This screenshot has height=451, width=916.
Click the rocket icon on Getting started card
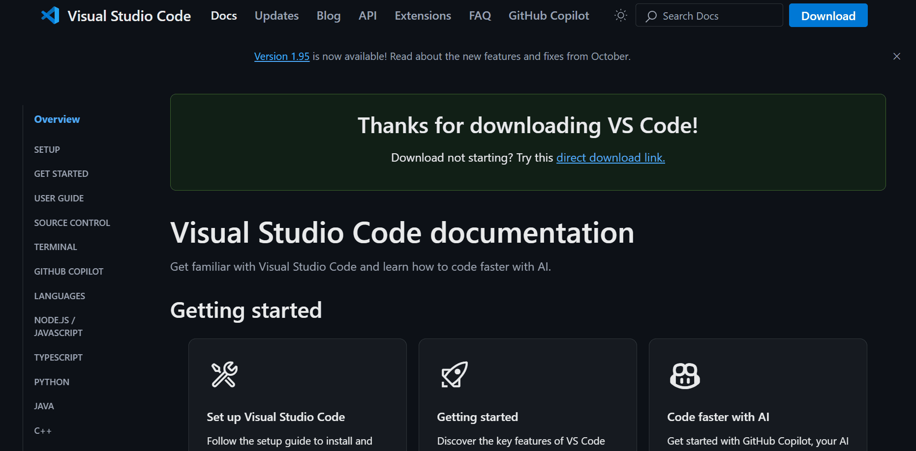click(x=455, y=375)
